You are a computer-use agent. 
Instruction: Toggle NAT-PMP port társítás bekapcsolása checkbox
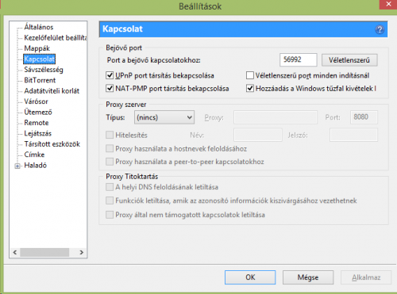[110, 88]
